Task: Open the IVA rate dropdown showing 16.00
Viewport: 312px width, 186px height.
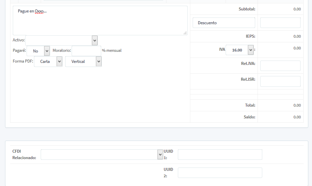Action: (x=240, y=50)
